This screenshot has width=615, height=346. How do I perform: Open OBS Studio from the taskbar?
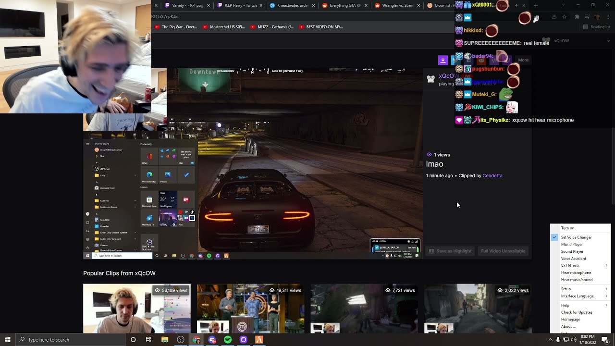181,340
